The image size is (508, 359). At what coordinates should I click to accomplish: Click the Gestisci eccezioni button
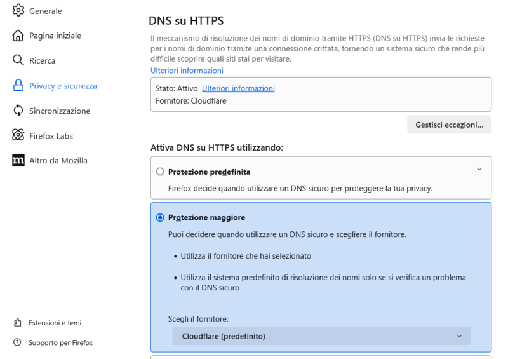449,125
